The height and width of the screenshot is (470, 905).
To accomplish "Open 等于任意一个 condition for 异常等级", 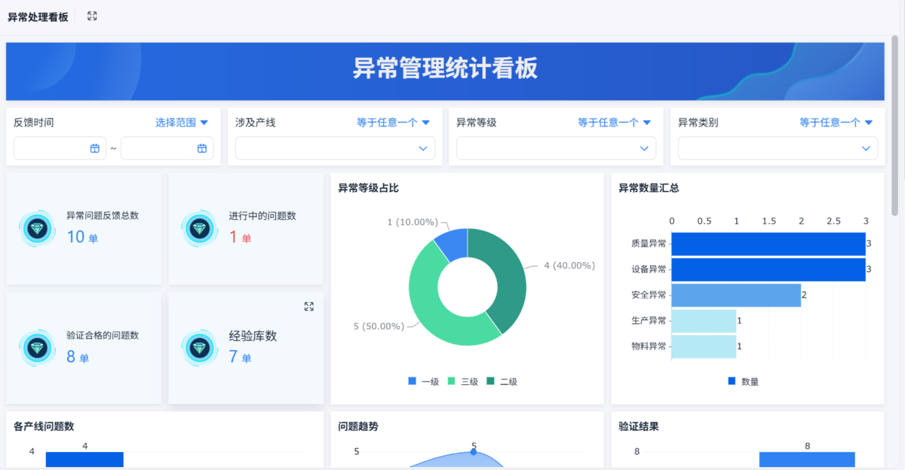I will click(x=615, y=122).
